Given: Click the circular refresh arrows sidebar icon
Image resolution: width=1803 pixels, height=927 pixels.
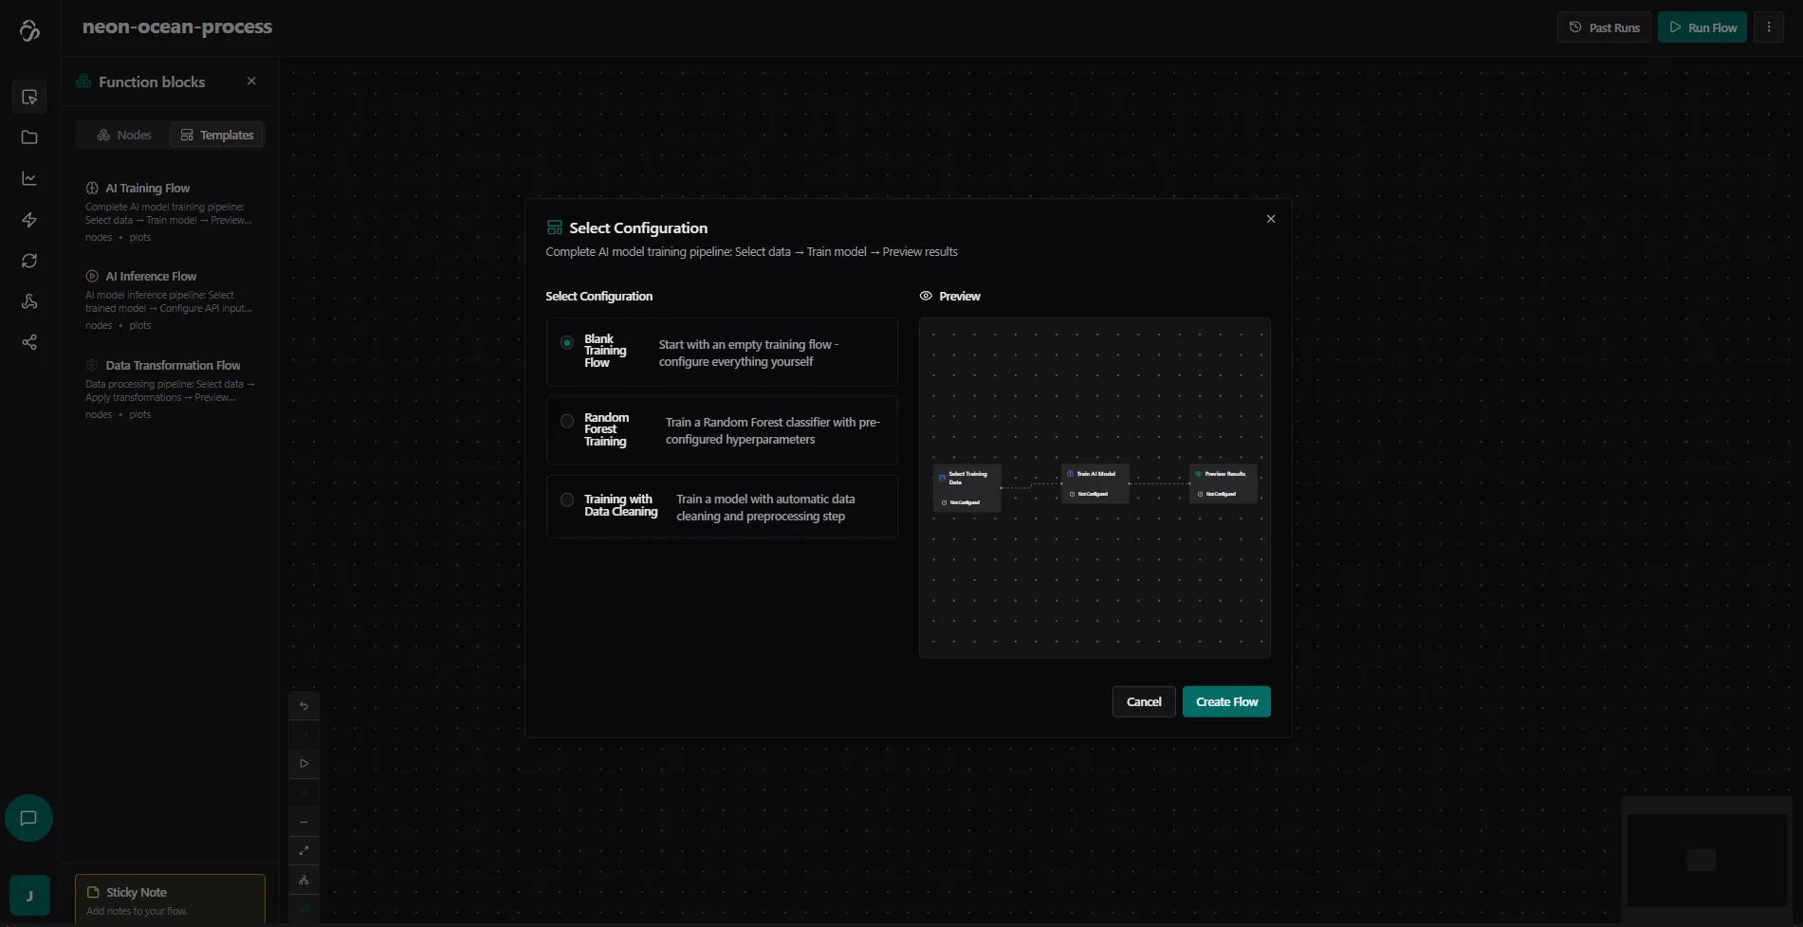Looking at the screenshot, I should (29, 261).
